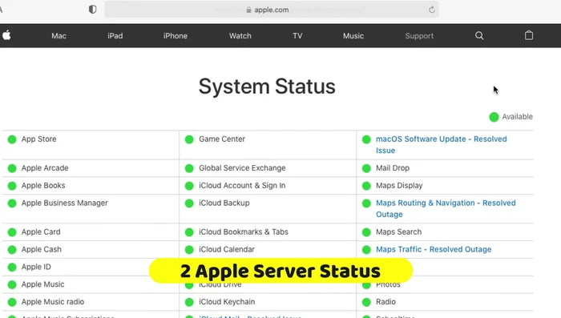Screen dimensions: 561x318
Task: Click green status dot beside Game Center
Action: pos(189,139)
